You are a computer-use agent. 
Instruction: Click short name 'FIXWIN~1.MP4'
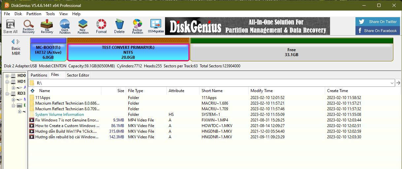tap(215, 120)
